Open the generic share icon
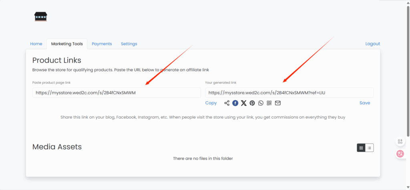 point(227,103)
